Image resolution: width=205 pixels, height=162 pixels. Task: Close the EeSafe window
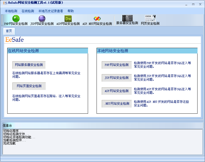point(200,4)
